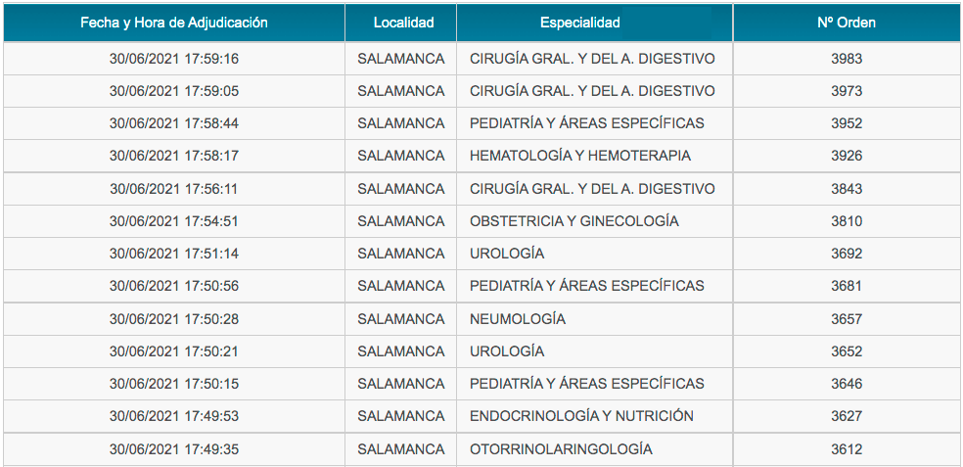The width and height of the screenshot is (963, 467).
Task: Click SALAMANCA in the 17:59:16 row
Action: [401, 59]
